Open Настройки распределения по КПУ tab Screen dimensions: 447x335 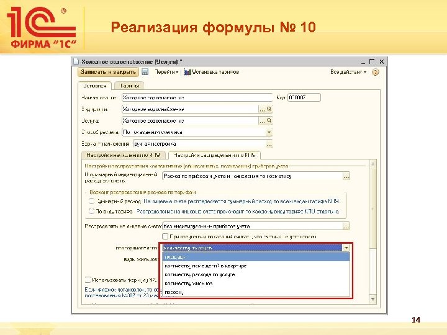(x=214, y=155)
